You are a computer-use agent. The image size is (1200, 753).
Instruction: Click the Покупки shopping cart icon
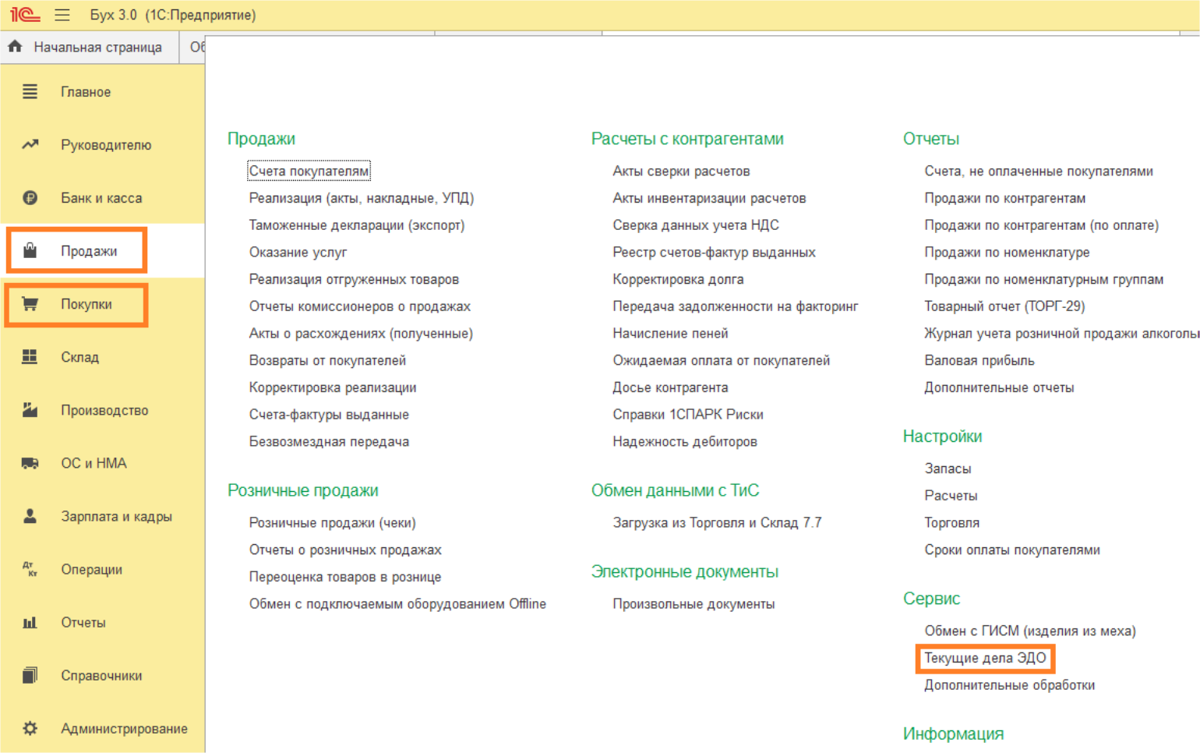(30, 304)
